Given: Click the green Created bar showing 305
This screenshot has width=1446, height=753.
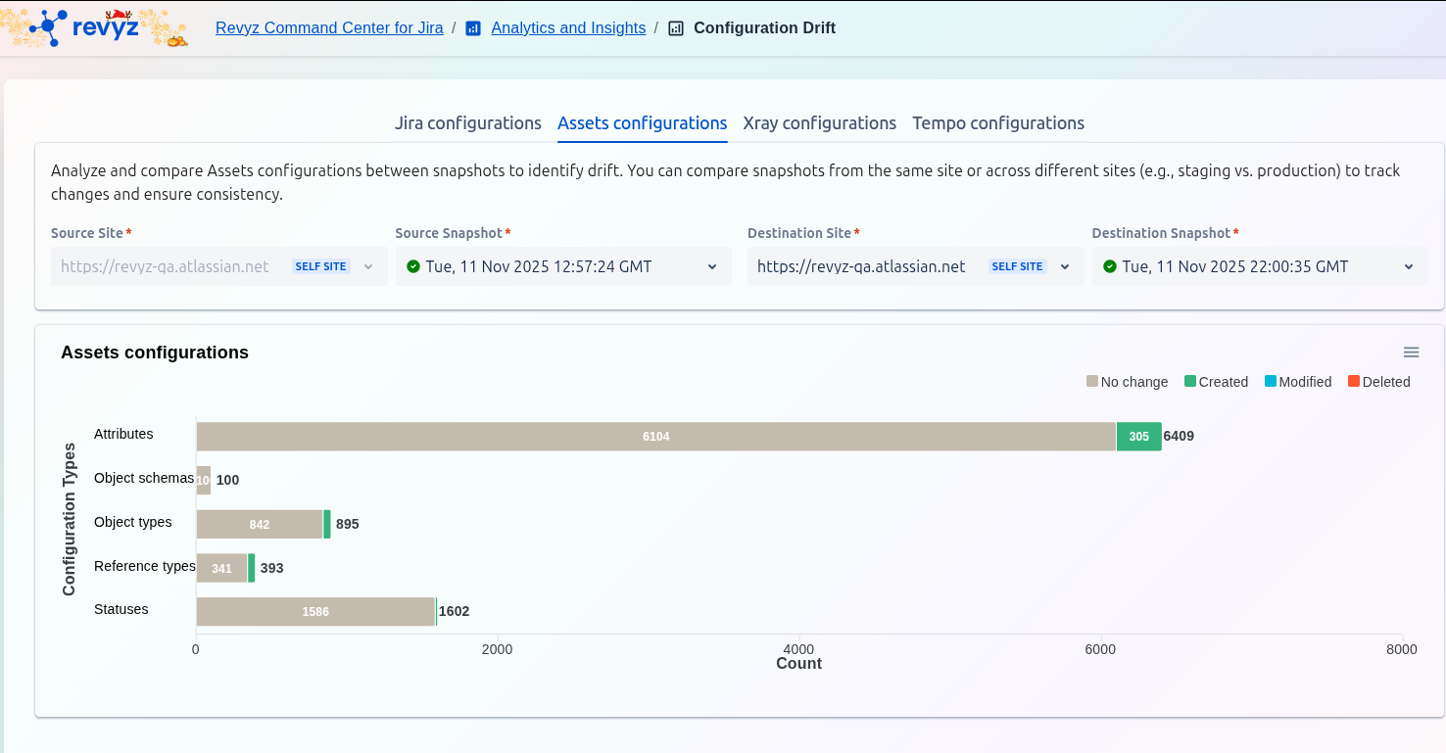Looking at the screenshot, I should coord(1138,437).
